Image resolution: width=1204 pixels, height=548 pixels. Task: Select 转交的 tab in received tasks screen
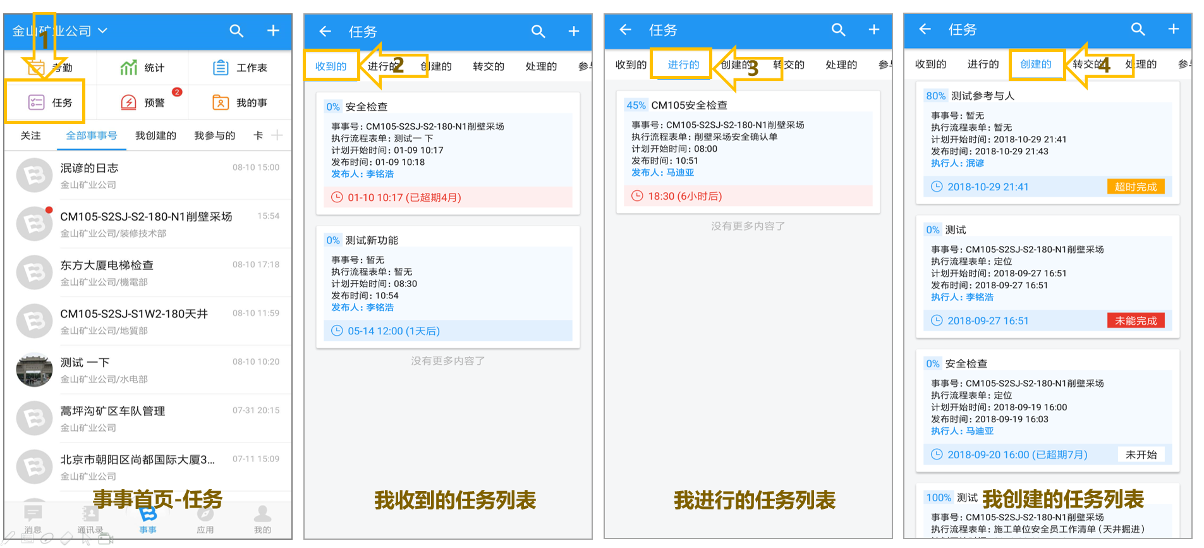coord(489,66)
